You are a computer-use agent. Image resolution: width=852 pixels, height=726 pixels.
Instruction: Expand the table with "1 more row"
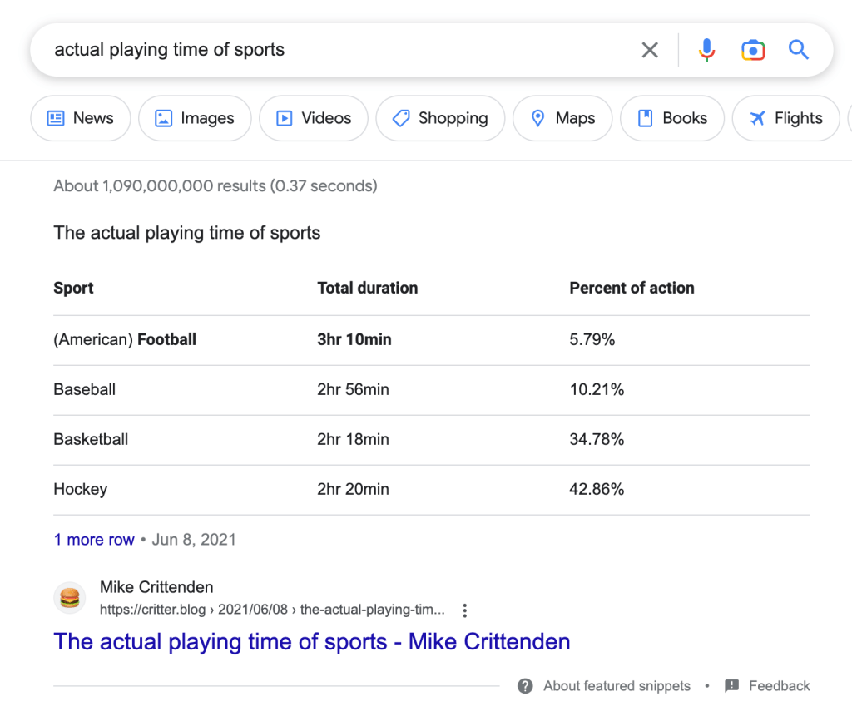94,540
